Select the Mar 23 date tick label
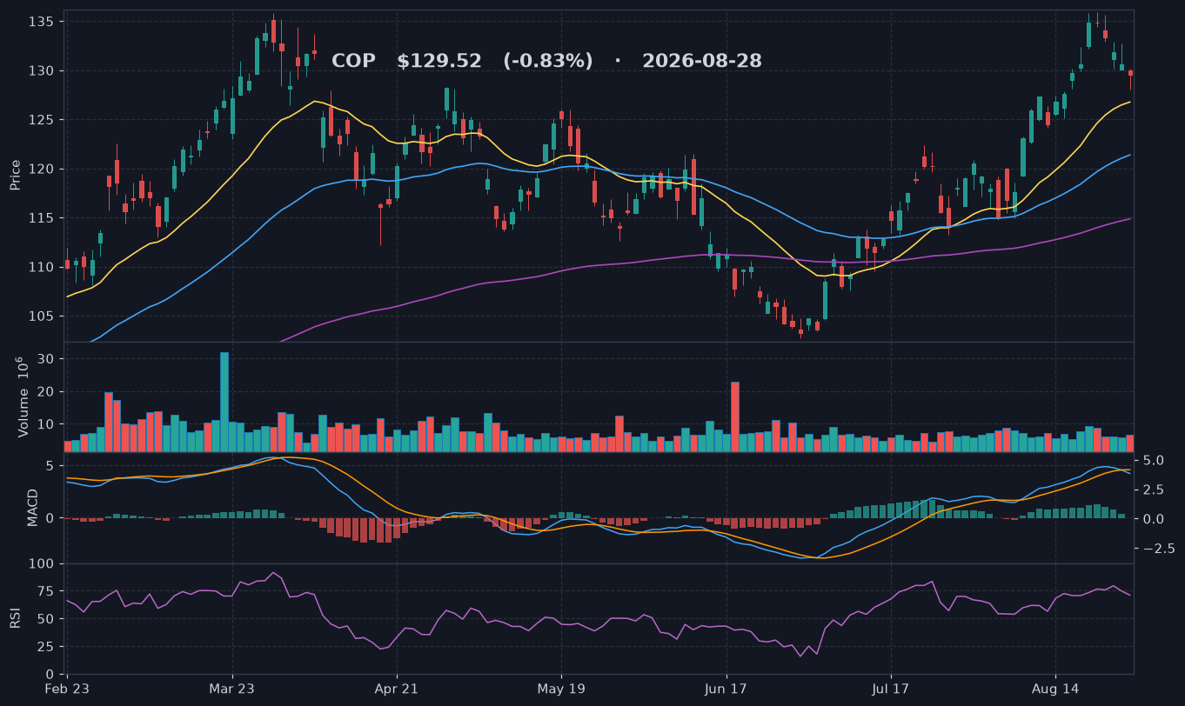1185x706 pixels. click(x=232, y=689)
